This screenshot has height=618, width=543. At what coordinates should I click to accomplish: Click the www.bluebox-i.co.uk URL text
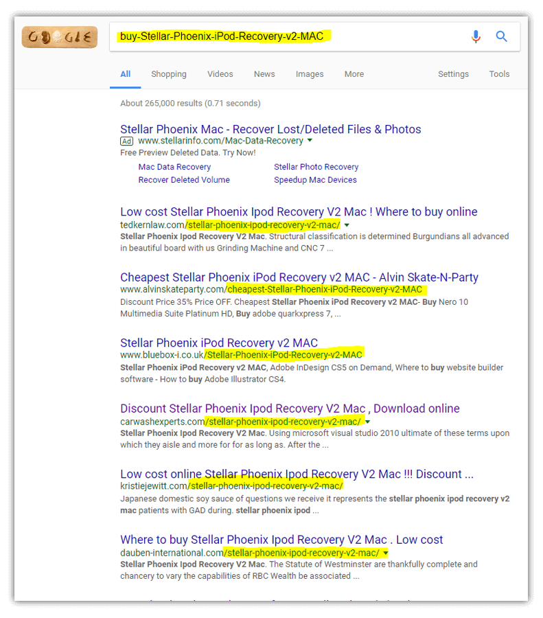[241, 355]
